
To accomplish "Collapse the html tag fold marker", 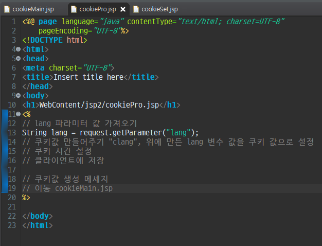I will pos(19,49).
